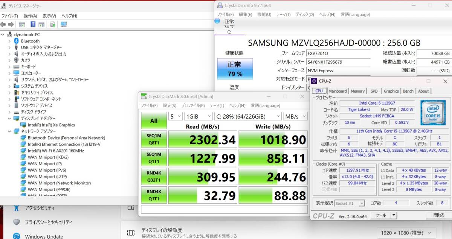Start the SEQ1M Q8T1 test in CrystalDiskMark
The image size is (452, 239).
click(x=154, y=139)
